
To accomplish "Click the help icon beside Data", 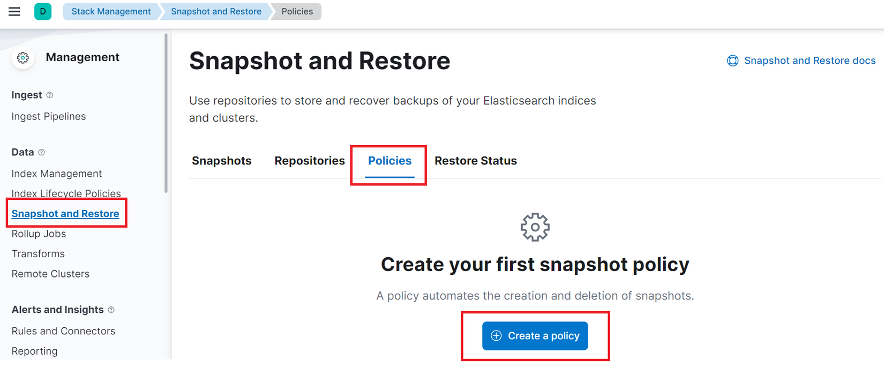I will pyautogui.click(x=42, y=152).
